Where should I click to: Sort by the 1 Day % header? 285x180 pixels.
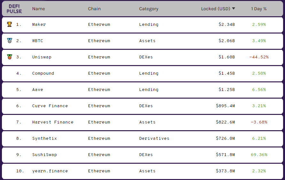click(259, 9)
